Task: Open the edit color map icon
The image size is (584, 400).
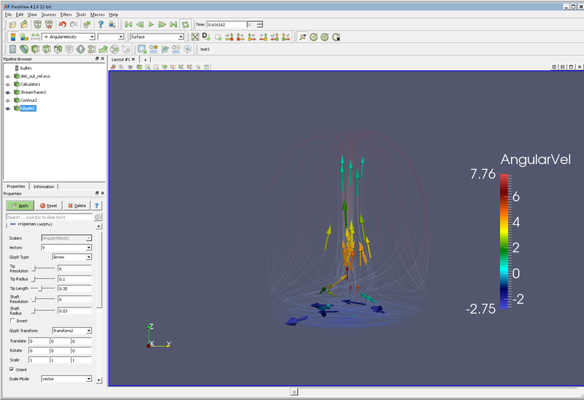Action: click(24, 37)
